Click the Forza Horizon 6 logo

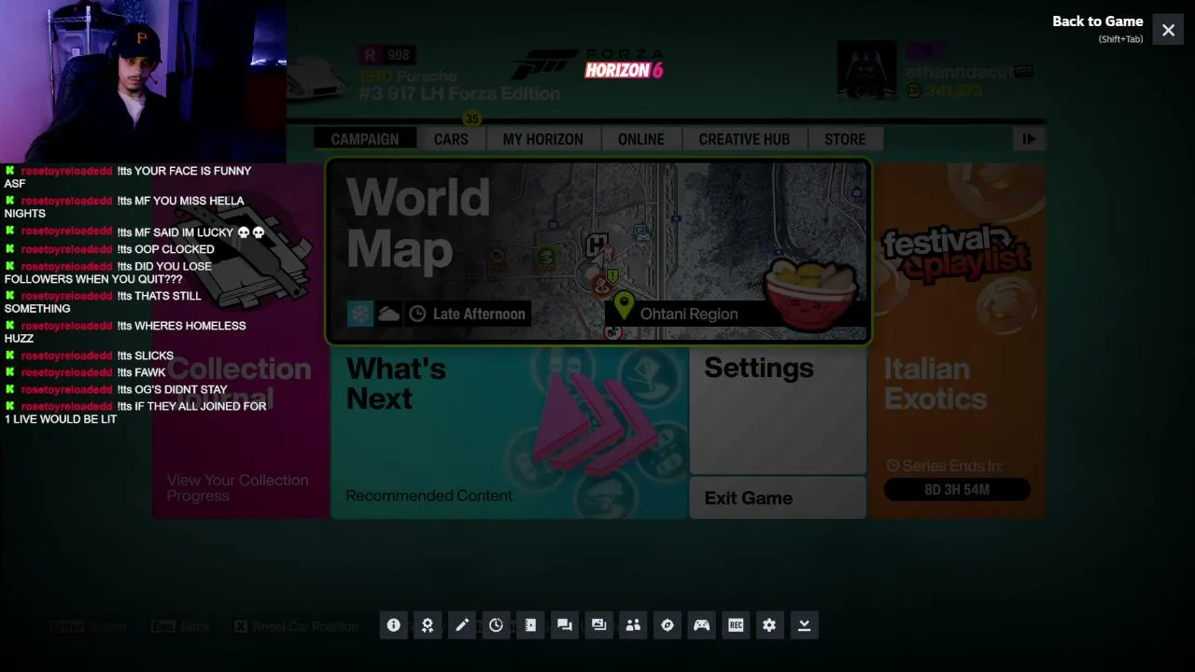(x=588, y=64)
